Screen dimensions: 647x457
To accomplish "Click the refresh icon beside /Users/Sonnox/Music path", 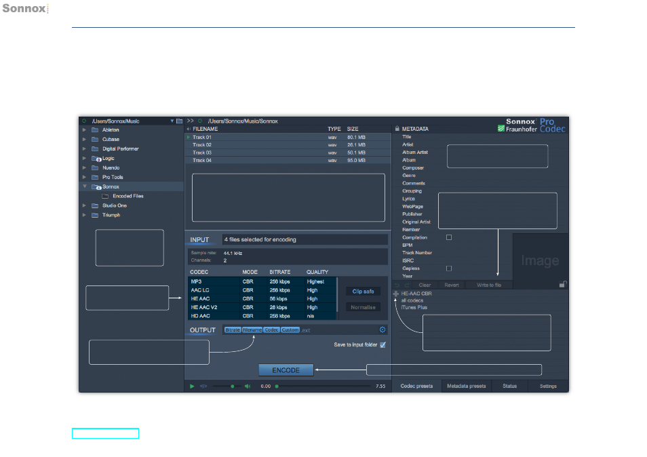I will click(84, 121).
